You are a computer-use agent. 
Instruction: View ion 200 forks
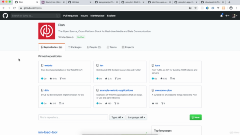tap(118, 78)
